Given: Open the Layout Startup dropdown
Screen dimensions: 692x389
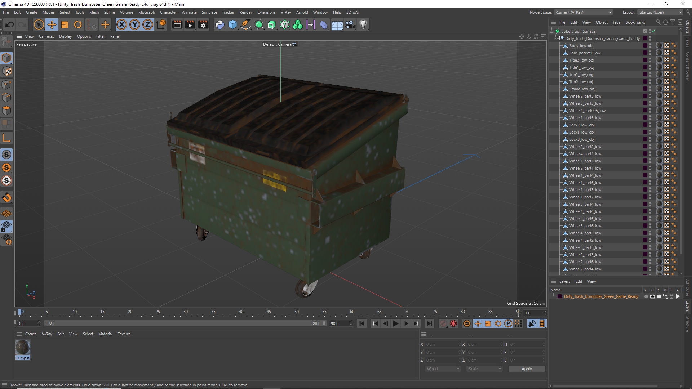Looking at the screenshot, I should point(660,12).
